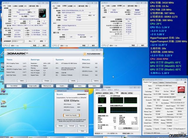The image size is (188, 138).
Task: Click the BIOS Version field in GPU-Z
Action: click(167, 97)
